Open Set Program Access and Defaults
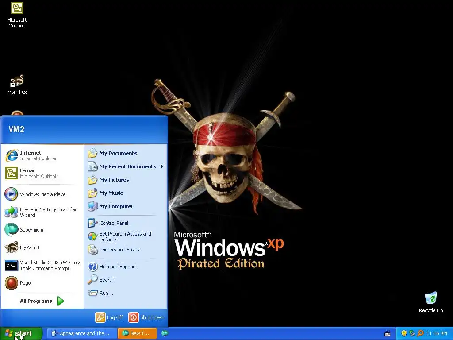This screenshot has height=340, width=453. pos(126,236)
